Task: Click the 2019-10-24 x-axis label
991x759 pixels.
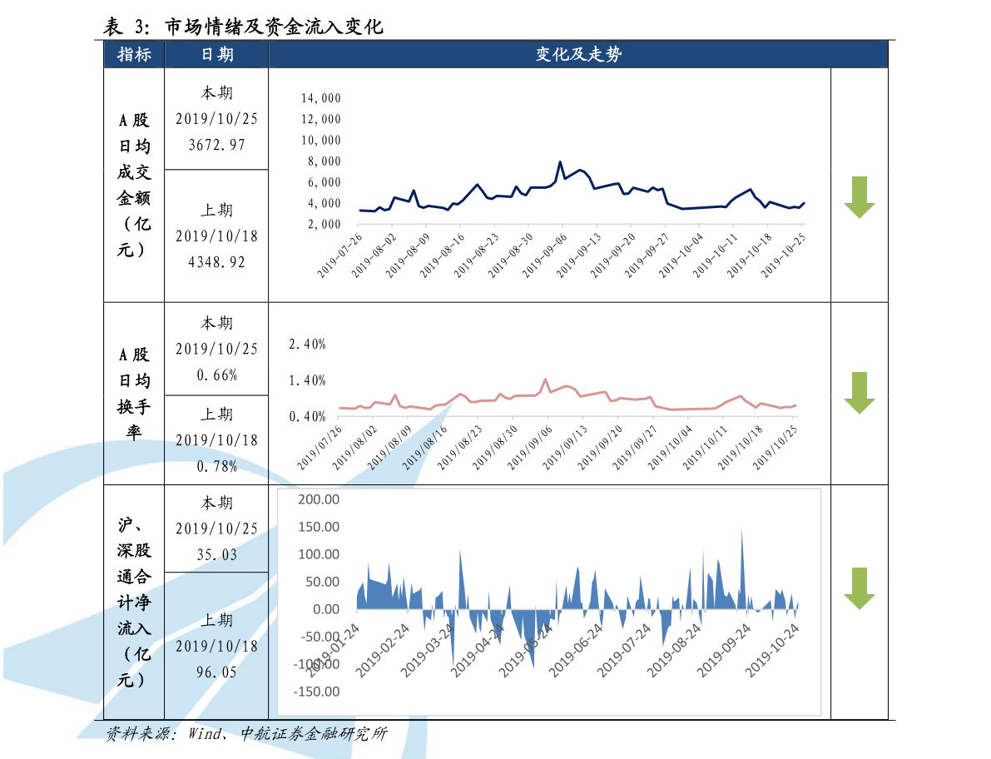Action: click(772, 650)
